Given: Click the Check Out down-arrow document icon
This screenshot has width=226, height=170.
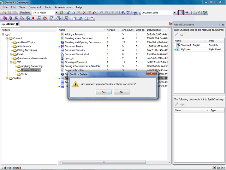Looking at the screenshot, I should coord(87,18).
